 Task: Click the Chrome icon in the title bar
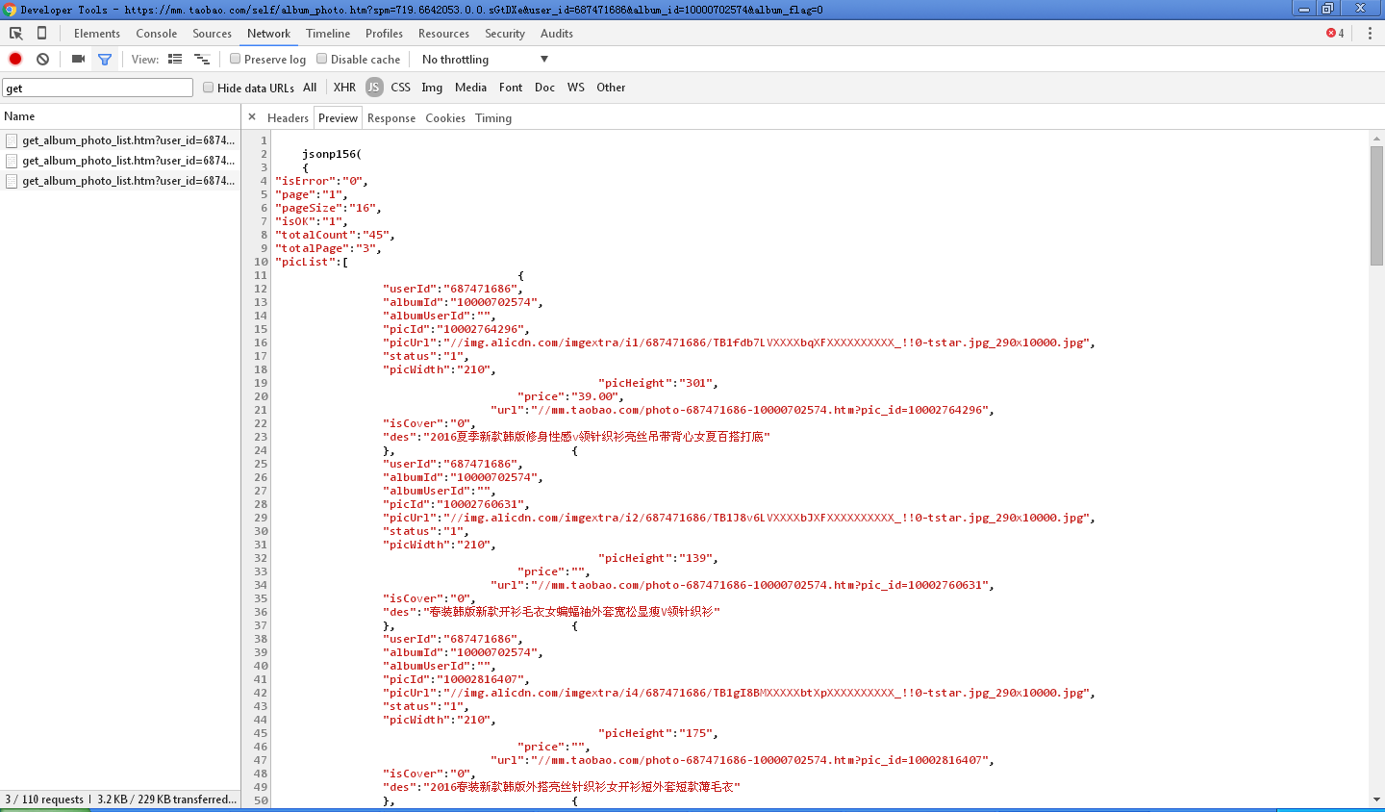[10, 9]
